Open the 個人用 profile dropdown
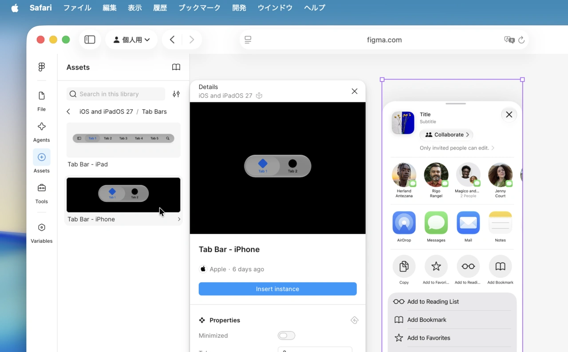This screenshot has width=568, height=352. (131, 40)
